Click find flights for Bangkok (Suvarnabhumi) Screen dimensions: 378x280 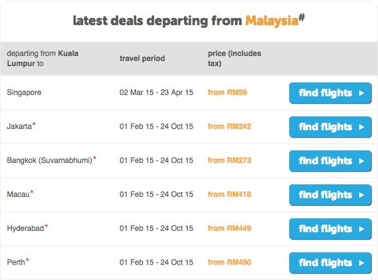coord(330,161)
